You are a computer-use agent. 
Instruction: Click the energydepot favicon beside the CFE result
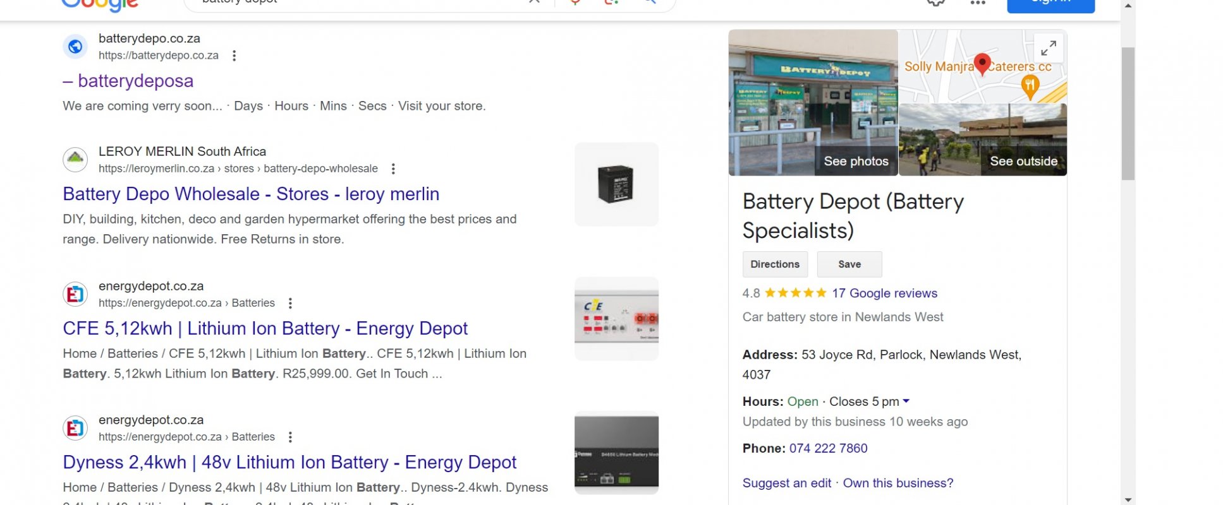(x=75, y=294)
